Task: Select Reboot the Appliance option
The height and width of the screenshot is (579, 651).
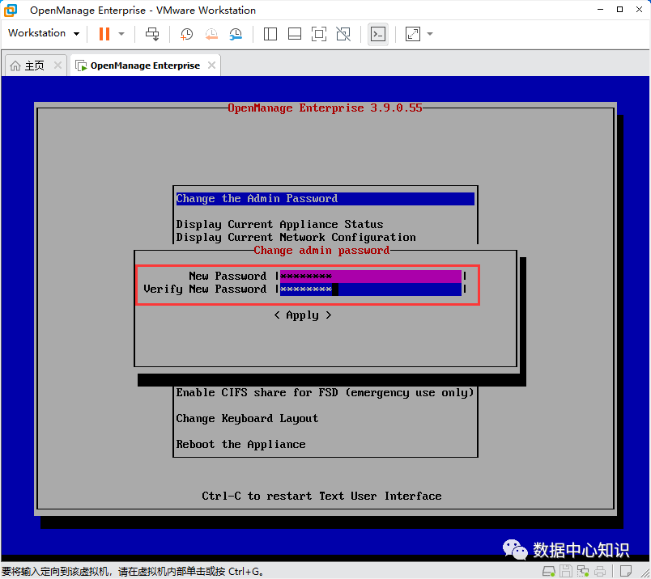Action: coord(240,444)
